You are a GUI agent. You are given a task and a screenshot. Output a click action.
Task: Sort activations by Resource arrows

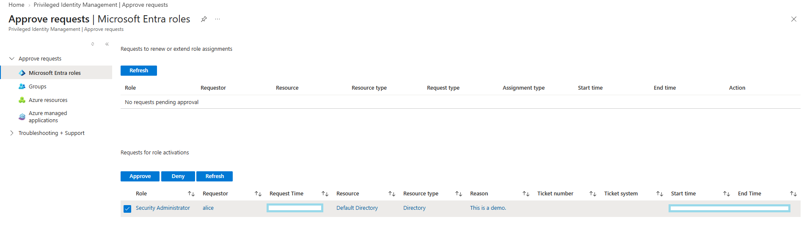tap(392, 194)
